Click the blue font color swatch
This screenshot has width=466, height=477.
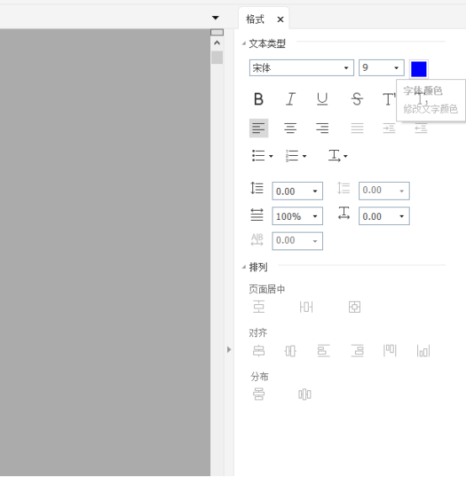pos(419,69)
